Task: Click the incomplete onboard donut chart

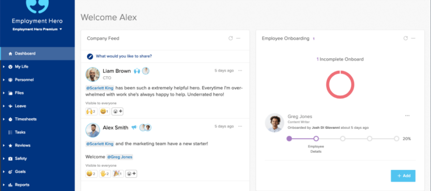Action: pyautogui.click(x=340, y=85)
